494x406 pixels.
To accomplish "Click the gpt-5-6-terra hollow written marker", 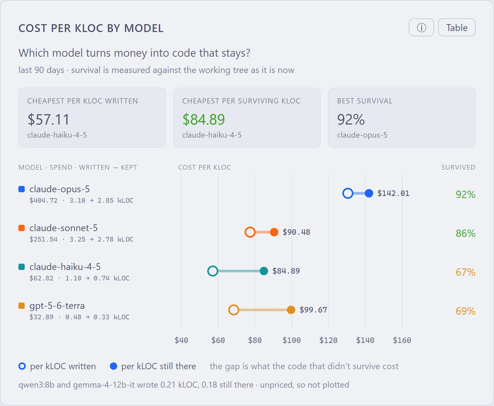I will click(234, 310).
